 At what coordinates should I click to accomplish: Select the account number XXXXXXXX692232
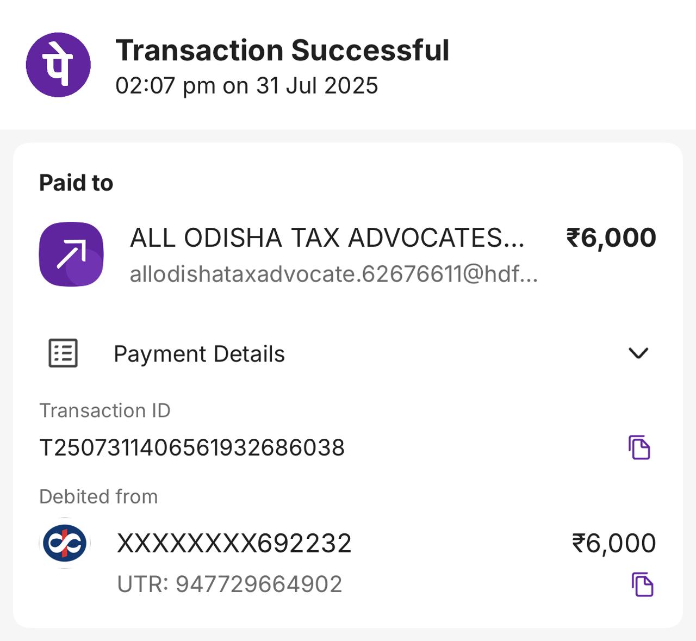(x=234, y=543)
